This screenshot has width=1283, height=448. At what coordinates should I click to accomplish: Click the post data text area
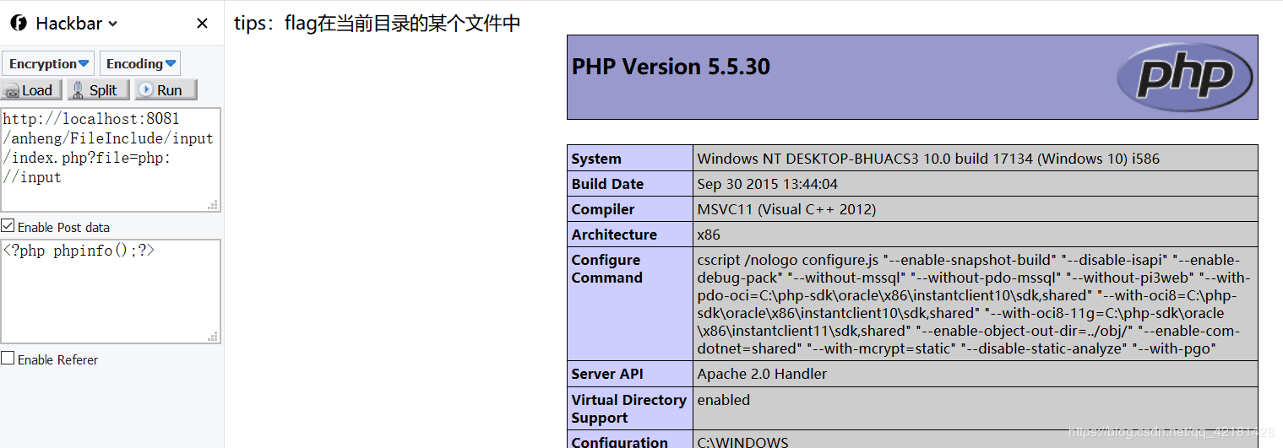tap(111, 291)
